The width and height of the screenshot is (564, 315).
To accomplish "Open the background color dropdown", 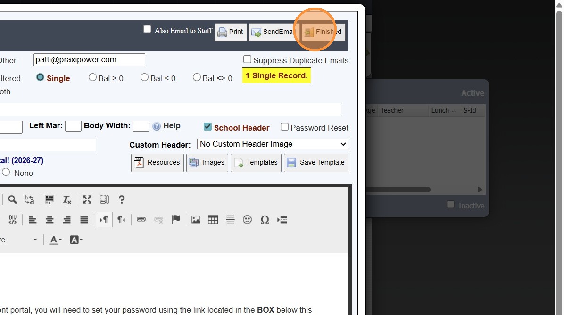I will click(76, 240).
